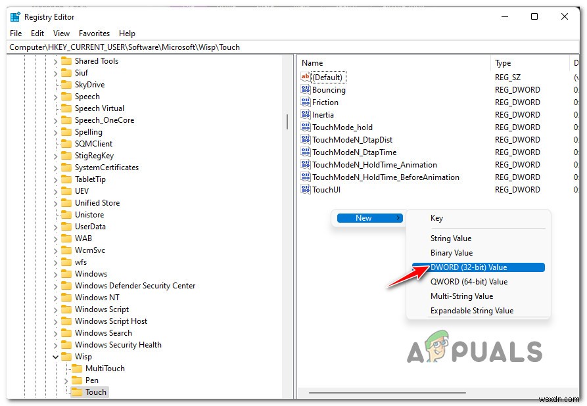This screenshot has height=406, width=587.
Task: Collapse the Wisp tree node
Action: 55,357
